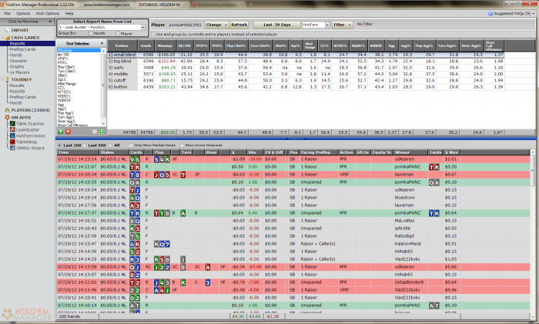Open Filter dropdown button
This screenshot has width=539, height=324.
coord(343,25)
